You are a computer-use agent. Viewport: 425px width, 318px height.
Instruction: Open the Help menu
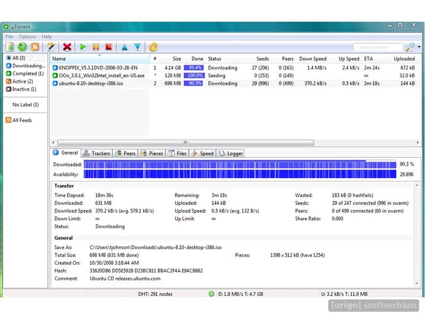[x=47, y=37]
